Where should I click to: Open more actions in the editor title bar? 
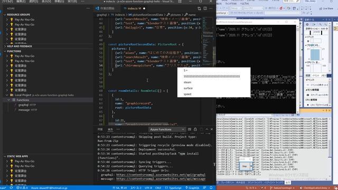[x=211, y=8]
